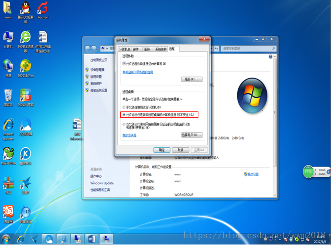Image resolution: width=331 pixels, height=245 pixels.
Task: Open the remote assistance info link
Action: pos(138,72)
